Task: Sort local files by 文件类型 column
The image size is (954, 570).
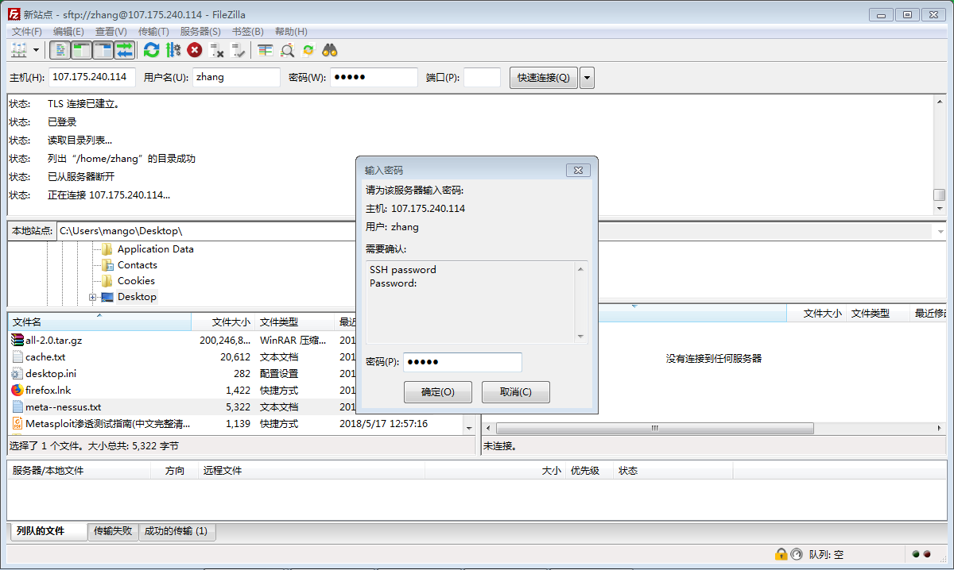Action: (x=295, y=322)
